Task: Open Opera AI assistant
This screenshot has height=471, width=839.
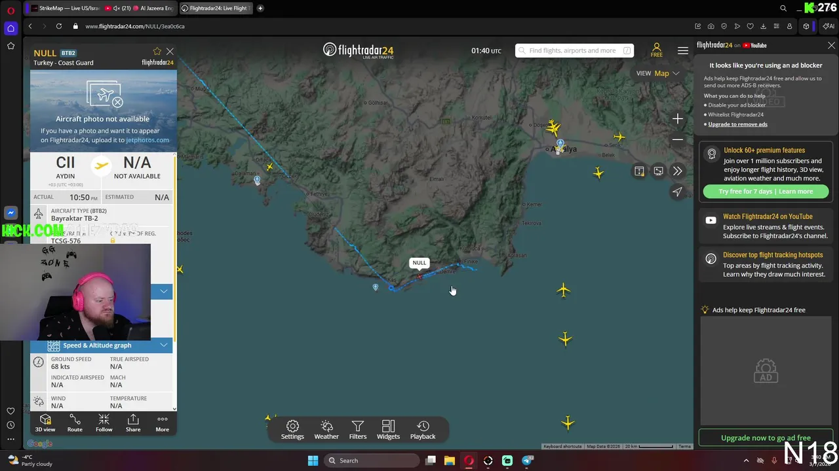Action: [829, 26]
